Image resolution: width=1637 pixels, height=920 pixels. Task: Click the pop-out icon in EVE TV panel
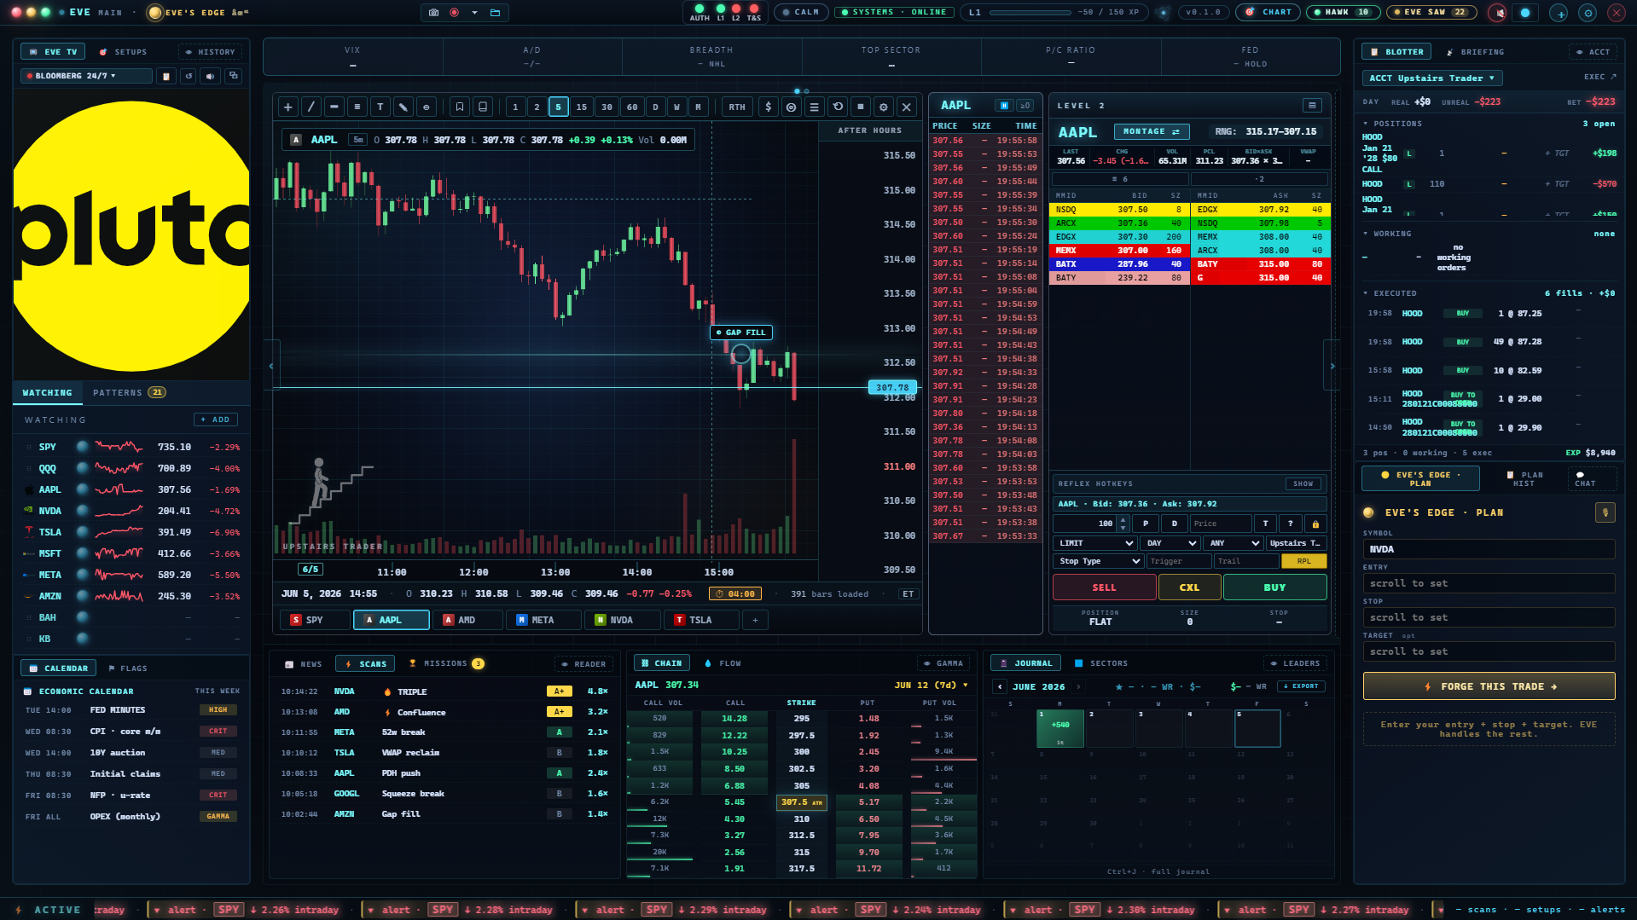(233, 76)
